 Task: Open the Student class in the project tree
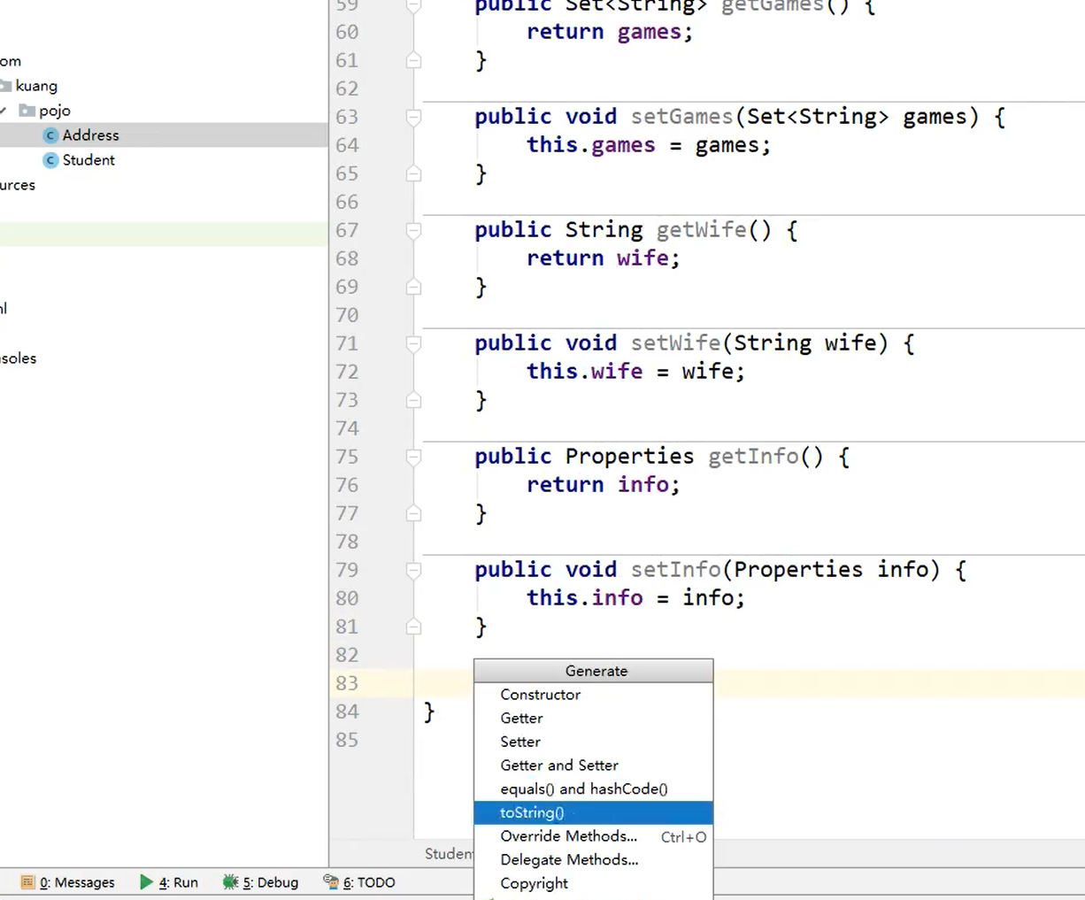click(x=88, y=160)
